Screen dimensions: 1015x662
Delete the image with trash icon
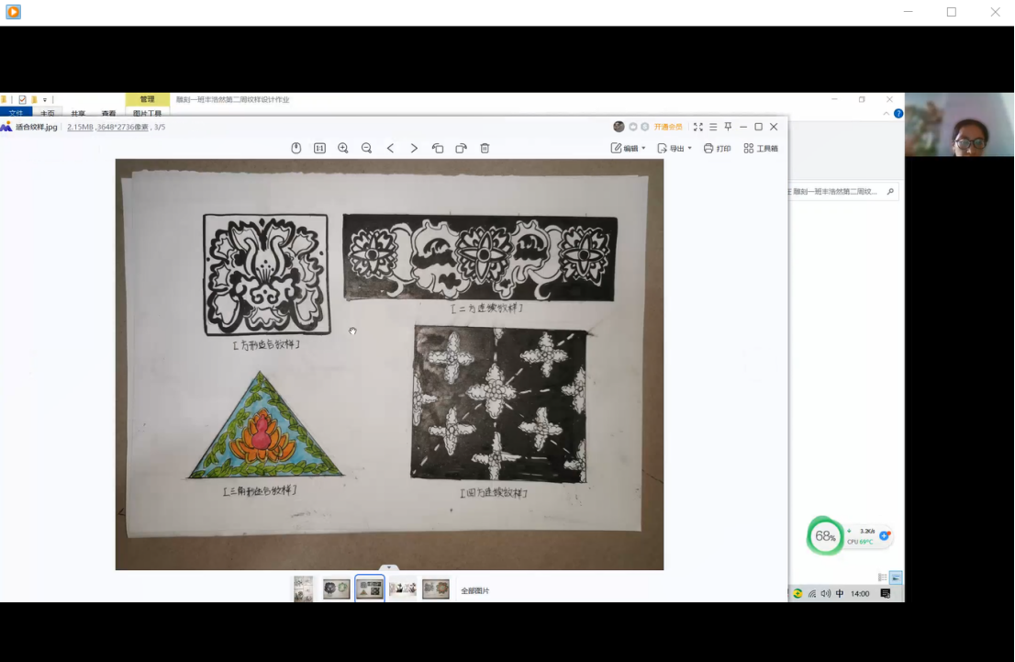pos(485,148)
